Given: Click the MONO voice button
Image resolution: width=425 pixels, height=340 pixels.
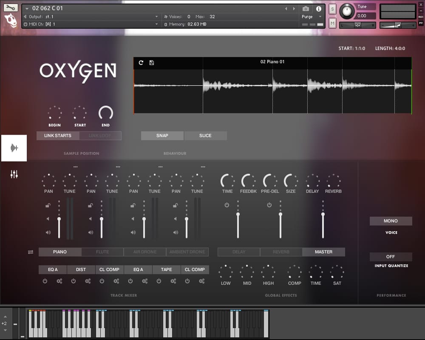Looking at the screenshot, I should coord(391,221).
